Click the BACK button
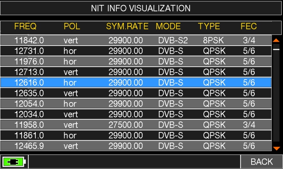 coord(261,162)
